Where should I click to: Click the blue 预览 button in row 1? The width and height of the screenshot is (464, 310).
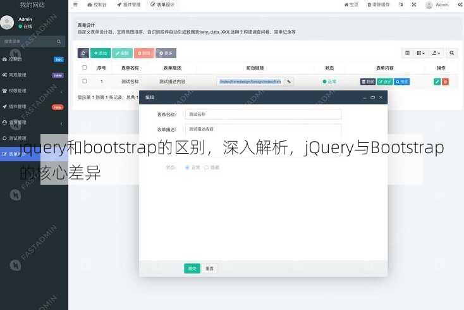[x=402, y=82]
